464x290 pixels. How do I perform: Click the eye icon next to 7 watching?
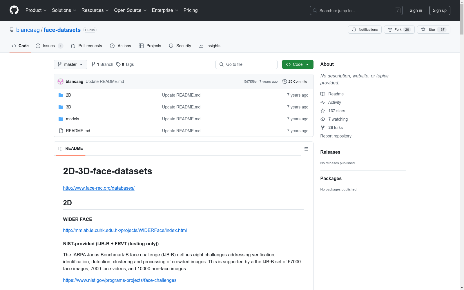(x=323, y=119)
